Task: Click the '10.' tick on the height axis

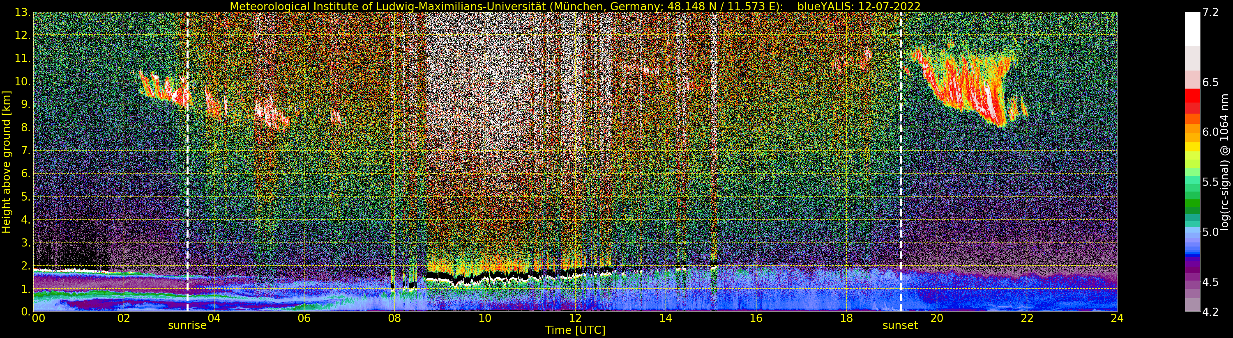Action: (23, 81)
